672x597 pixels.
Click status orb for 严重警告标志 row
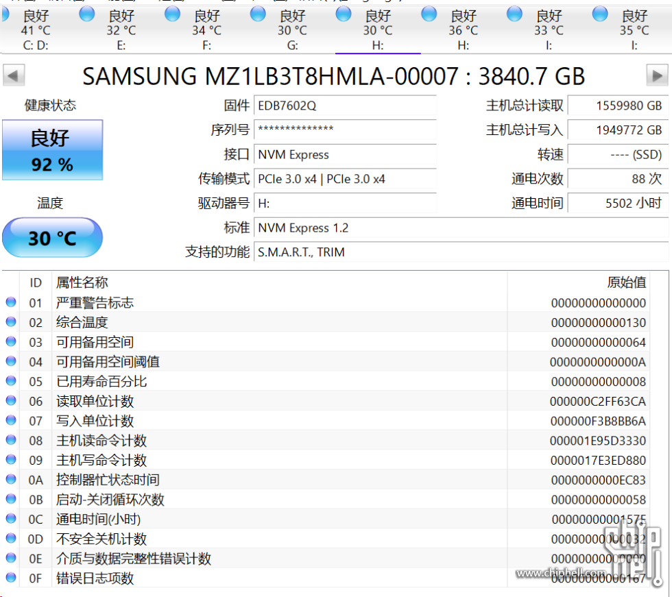coord(11,302)
